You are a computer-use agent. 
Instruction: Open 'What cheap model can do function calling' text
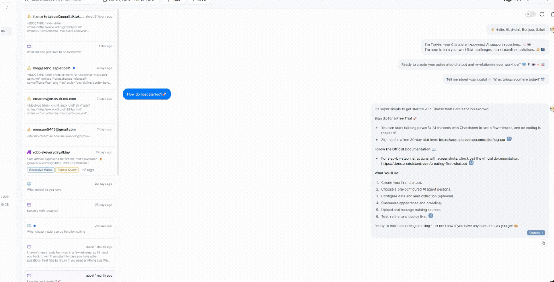pyautogui.click(x=56, y=231)
